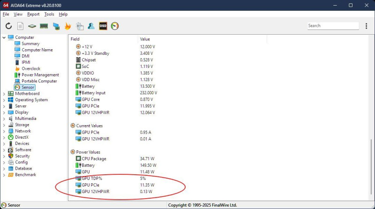Expand the Storage tree node
Viewport: 375px width, 209px height.
pyautogui.click(x=4, y=125)
